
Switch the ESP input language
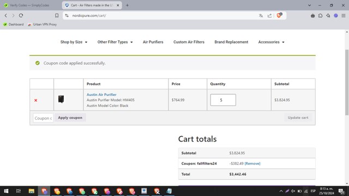pos(313,191)
